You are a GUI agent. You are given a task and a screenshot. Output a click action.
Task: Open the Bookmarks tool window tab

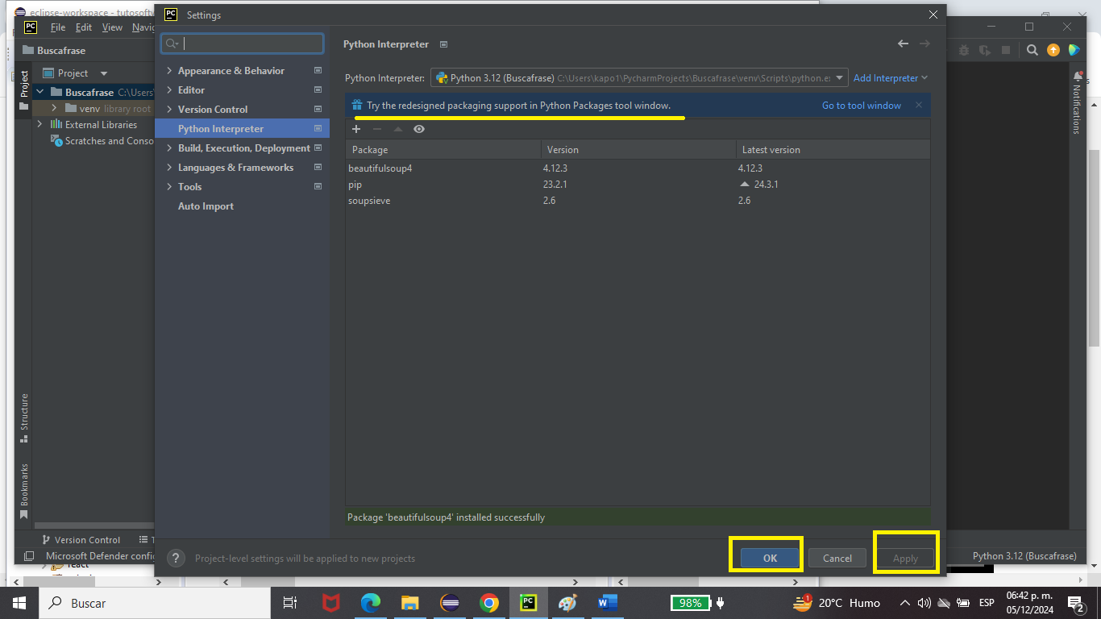click(x=24, y=490)
